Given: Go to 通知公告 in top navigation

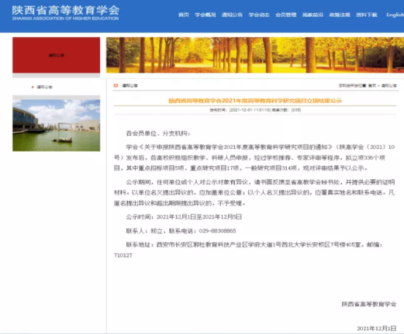Looking at the screenshot, I should pos(232,15).
